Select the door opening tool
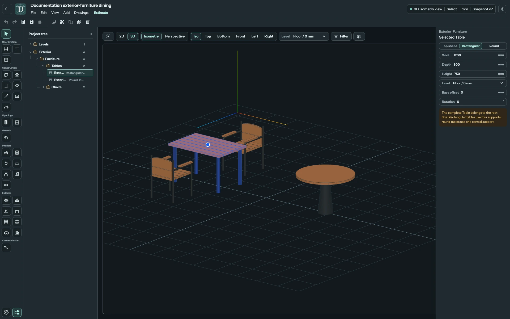Image resolution: width=510 pixels, height=319 pixels. click(6, 122)
